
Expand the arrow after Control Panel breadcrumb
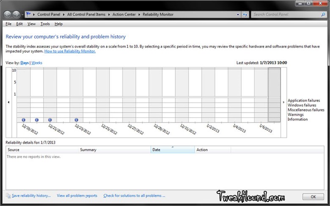64,14
